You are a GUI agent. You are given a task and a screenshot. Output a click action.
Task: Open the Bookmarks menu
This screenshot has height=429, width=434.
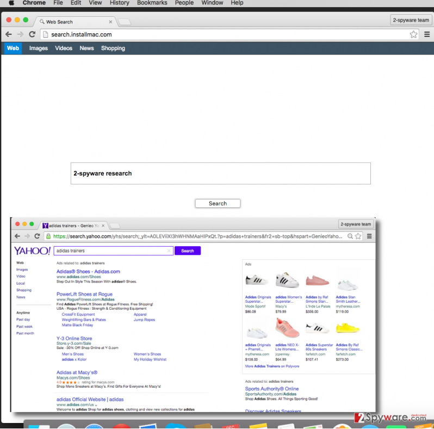tap(152, 3)
